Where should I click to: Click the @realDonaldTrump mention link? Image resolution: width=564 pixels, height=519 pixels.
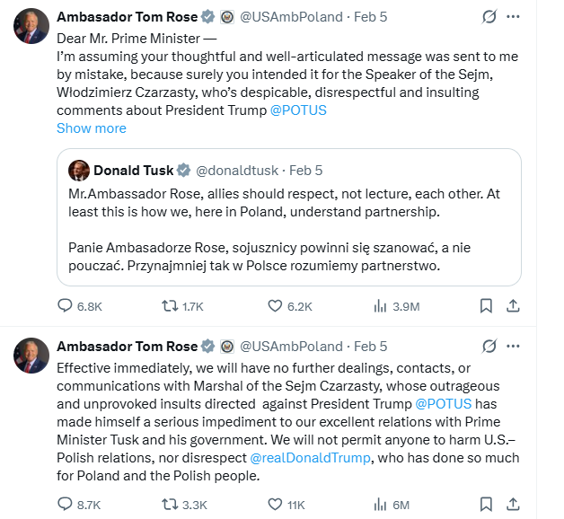(310, 459)
